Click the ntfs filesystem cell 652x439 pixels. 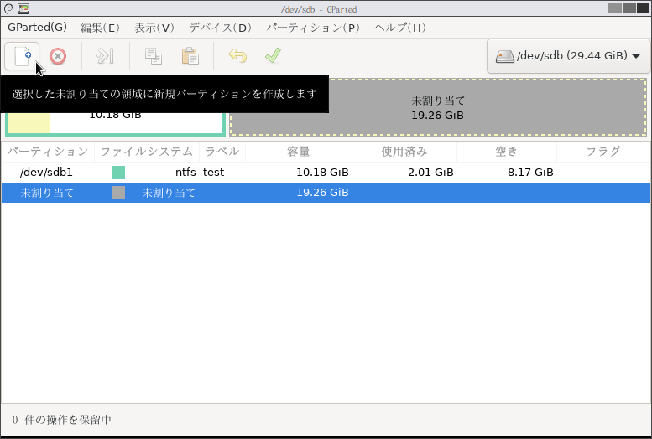[185, 172]
